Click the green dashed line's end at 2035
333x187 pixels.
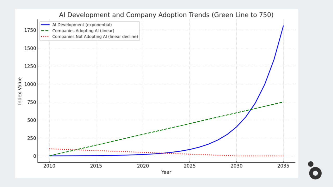click(283, 102)
